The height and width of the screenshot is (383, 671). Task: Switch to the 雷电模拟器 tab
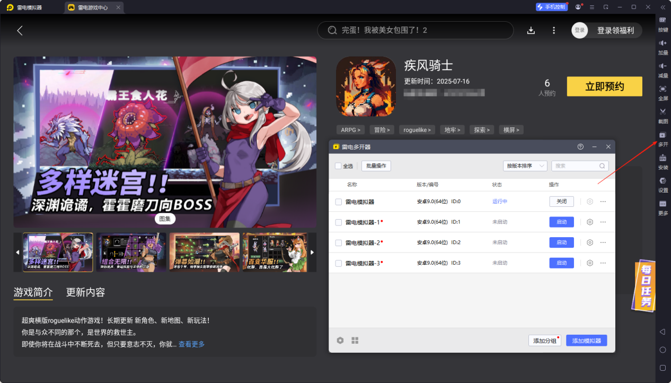tap(30, 7)
